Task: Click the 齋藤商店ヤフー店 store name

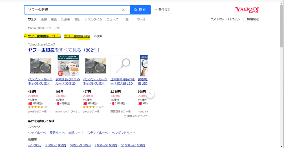Action: [x=120, y=111]
